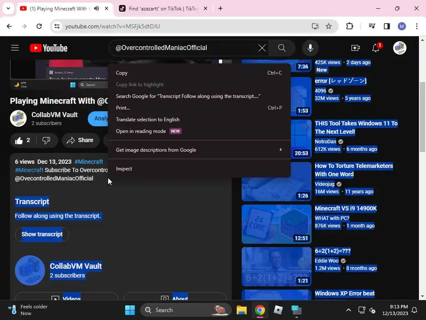Open the CollabVM Vault channel name near title
Image resolution: width=426 pixels, height=320 pixels.
point(54,115)
